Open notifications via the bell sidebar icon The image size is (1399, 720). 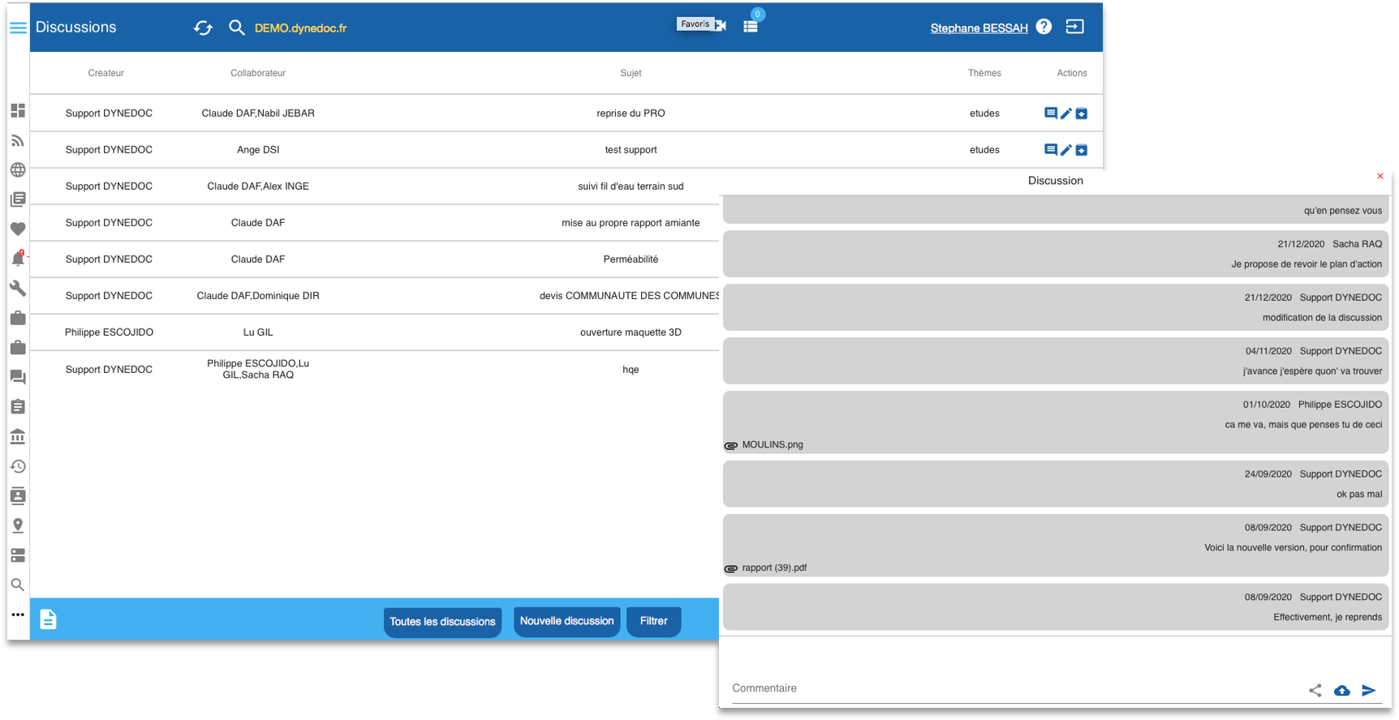pyautogui.click(x=18, y=259)
